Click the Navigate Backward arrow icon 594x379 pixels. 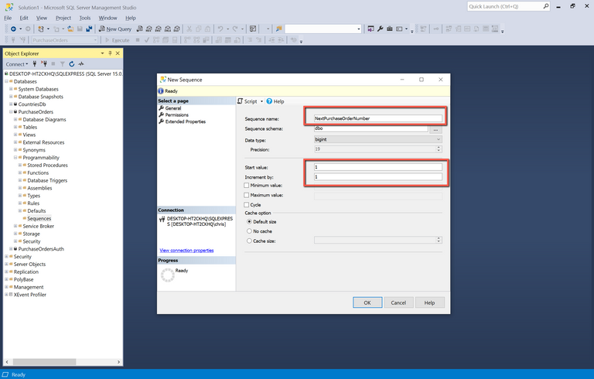click(13, 29)
